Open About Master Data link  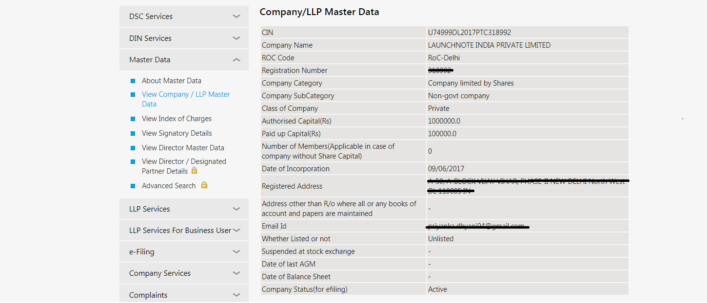[x=172, y=81]
